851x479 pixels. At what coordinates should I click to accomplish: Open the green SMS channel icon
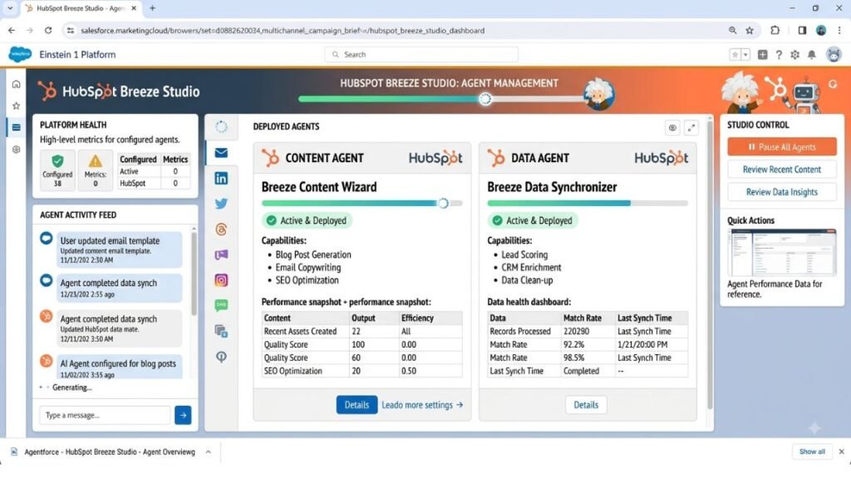221,305
